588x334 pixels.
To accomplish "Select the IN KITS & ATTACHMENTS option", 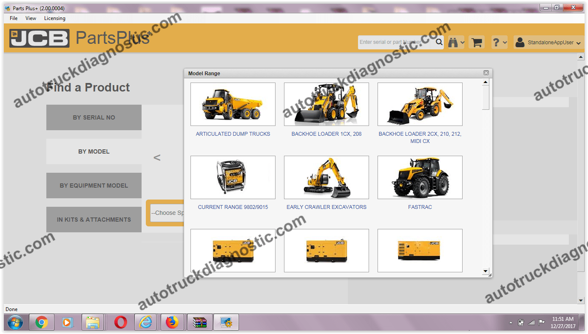I will [x=94, y=219].
